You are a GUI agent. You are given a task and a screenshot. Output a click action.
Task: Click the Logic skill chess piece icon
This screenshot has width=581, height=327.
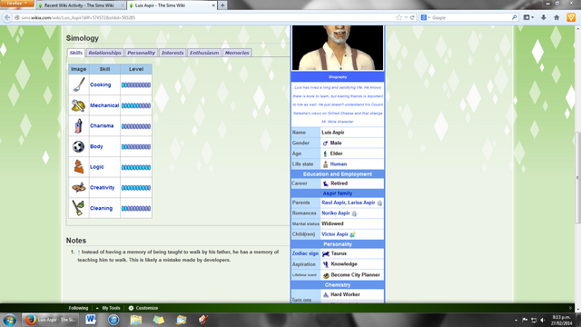click(x=79, y=167)
